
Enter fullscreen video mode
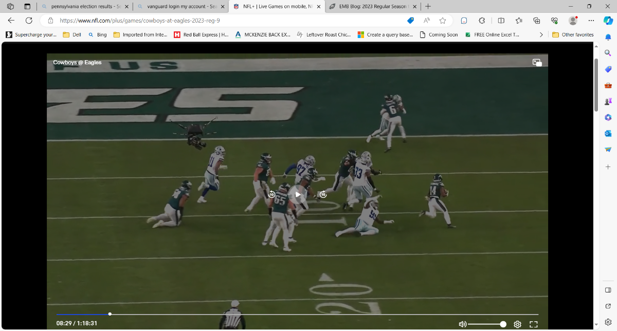coord(533,324)
